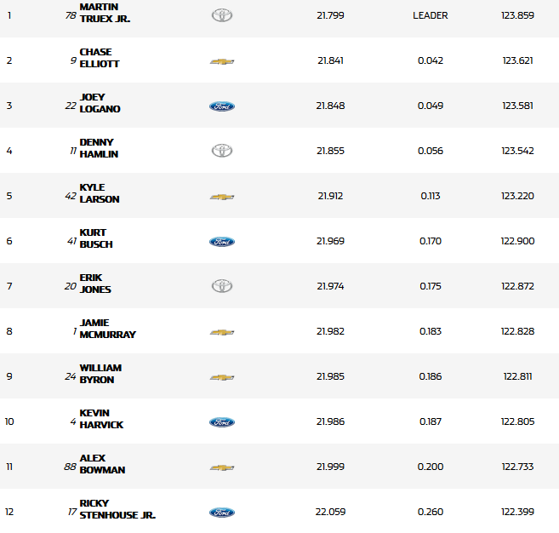
Task: Click the 123.859 speed value
Action: [x=518, y=15]
